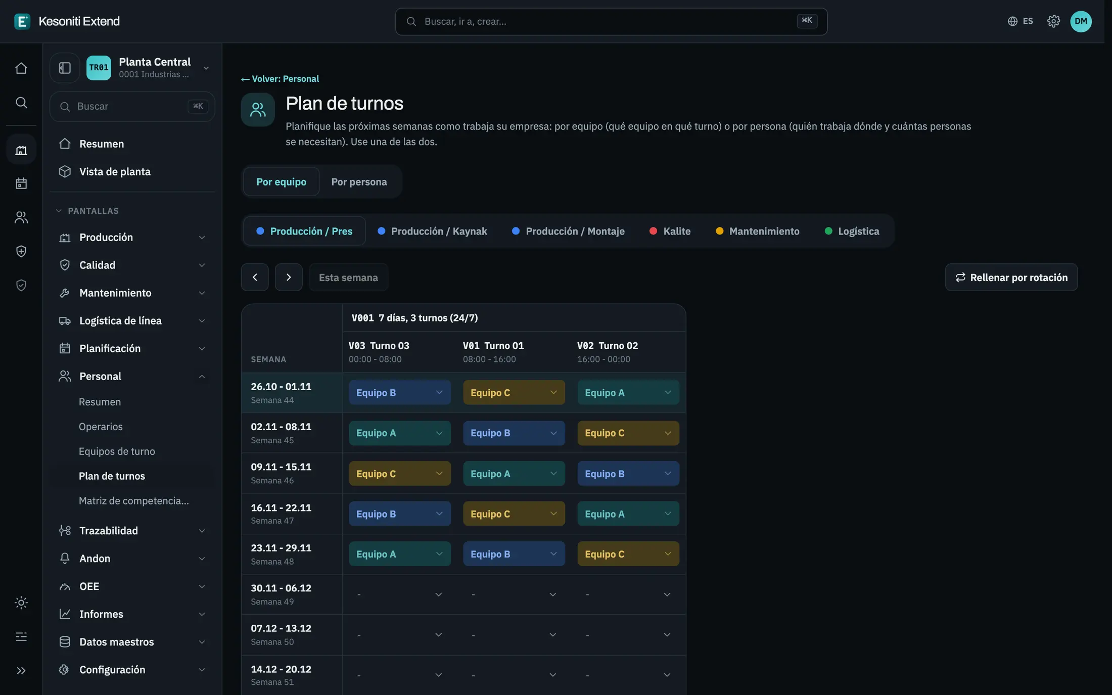Open the DM user avatar

click(x=1081, y=21)
